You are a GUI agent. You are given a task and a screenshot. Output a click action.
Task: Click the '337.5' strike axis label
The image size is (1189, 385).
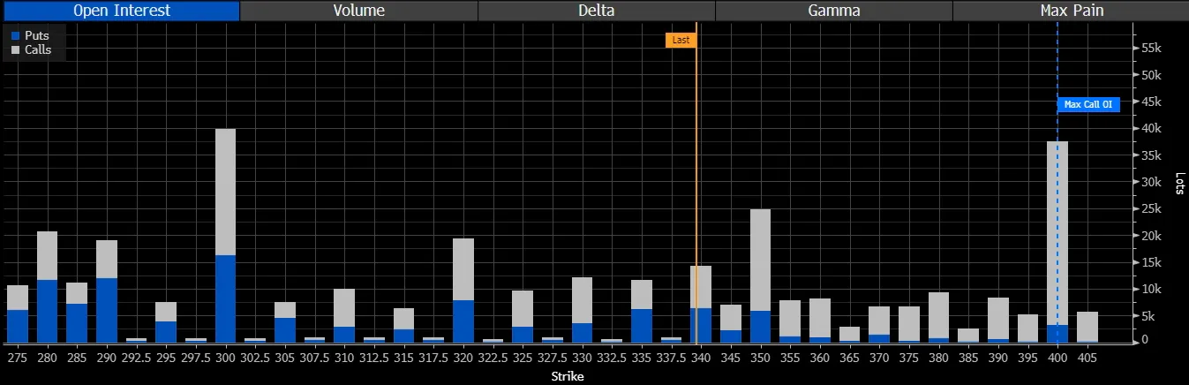point(671,358)
